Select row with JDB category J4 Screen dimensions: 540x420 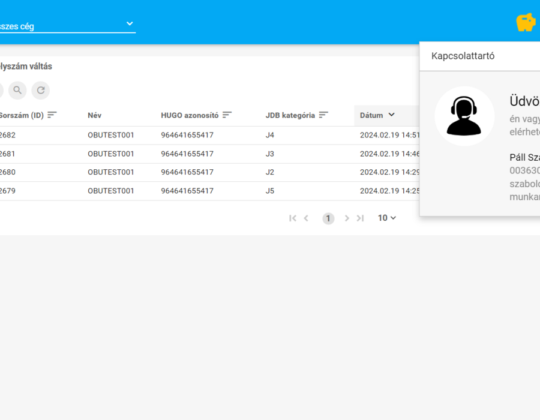(x=210, y=135)
